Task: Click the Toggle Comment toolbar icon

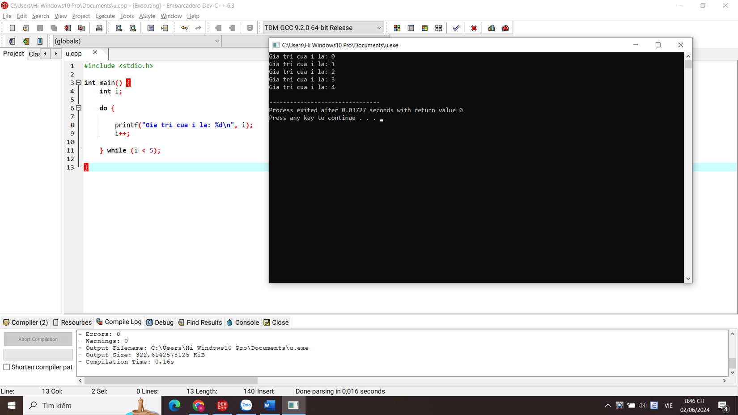Action: point(250,28)
